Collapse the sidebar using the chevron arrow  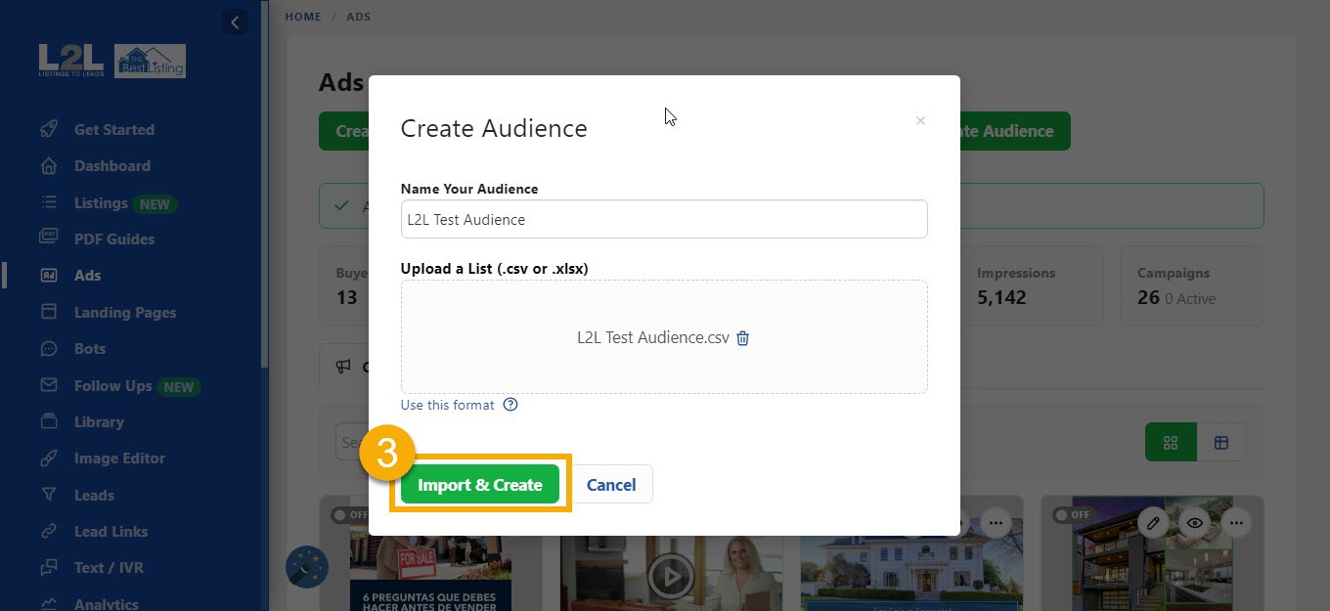click(235, 22)
